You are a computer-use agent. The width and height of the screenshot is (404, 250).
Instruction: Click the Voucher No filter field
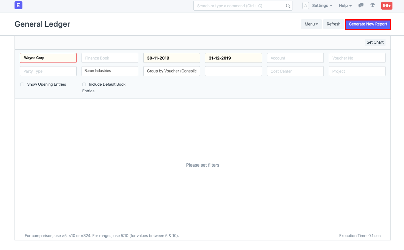click(x=357, y=58)
